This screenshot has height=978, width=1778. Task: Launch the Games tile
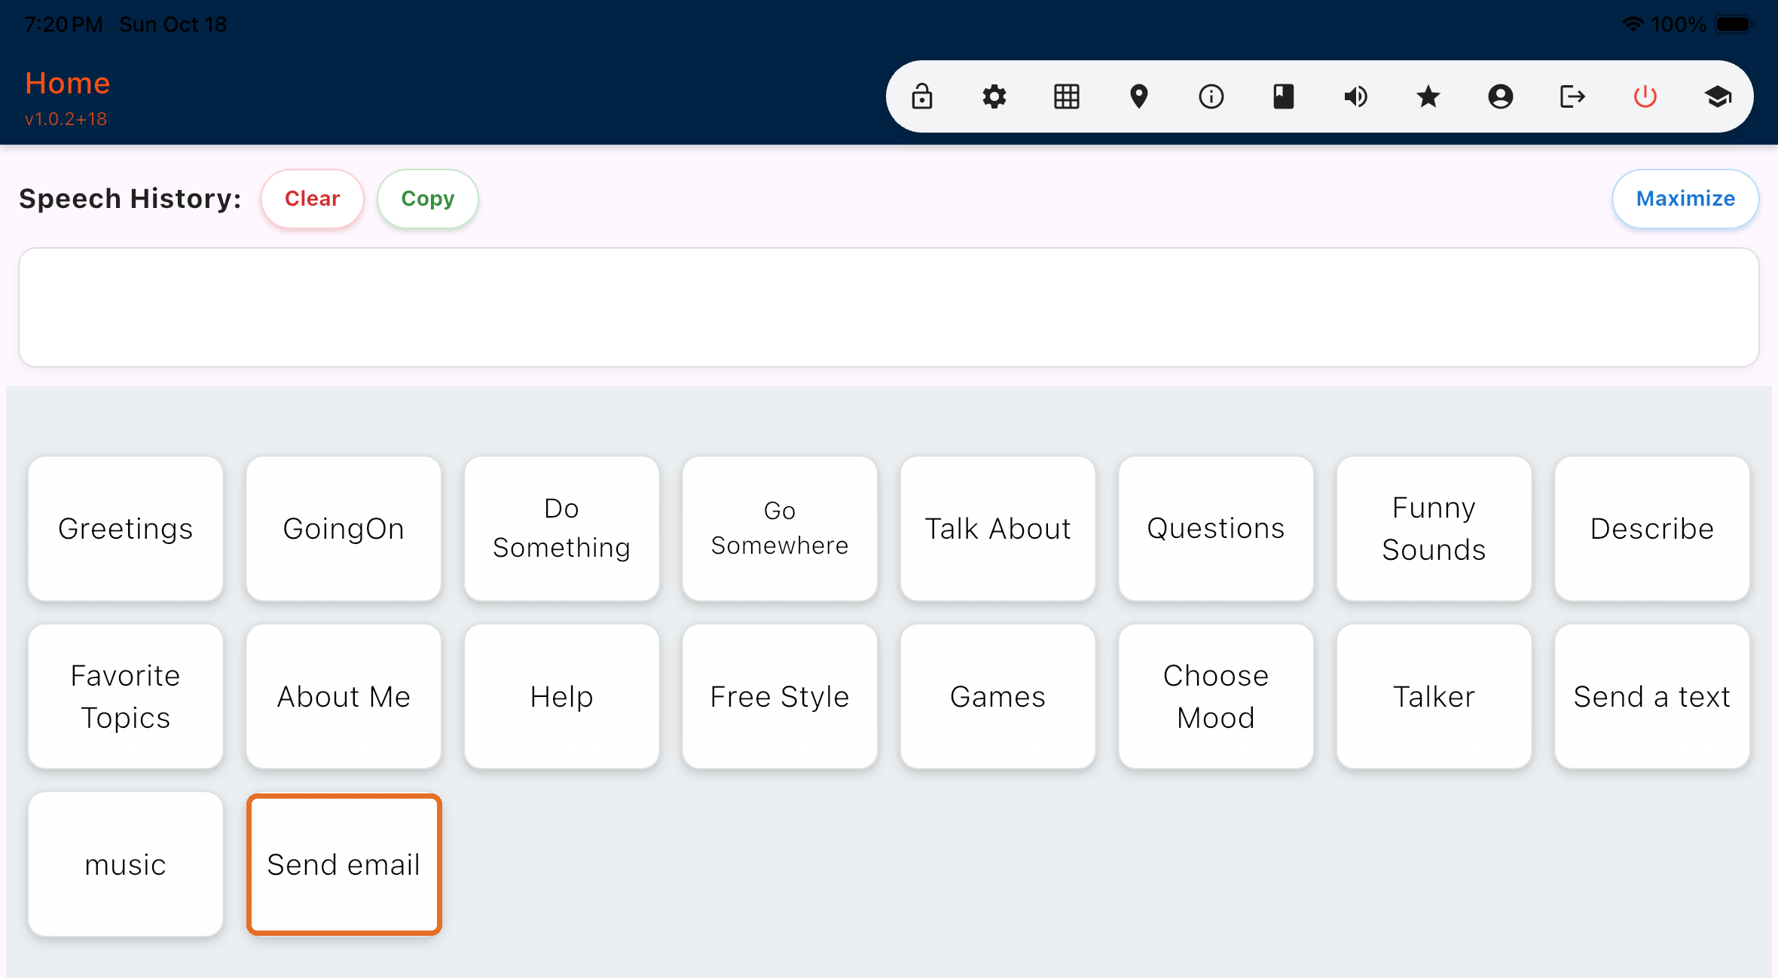[998, 697]
